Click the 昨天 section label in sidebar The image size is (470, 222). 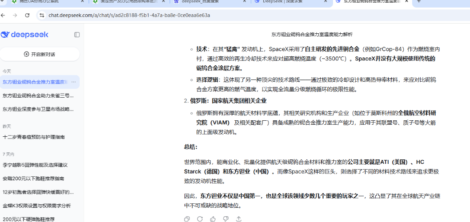(7, 127)
